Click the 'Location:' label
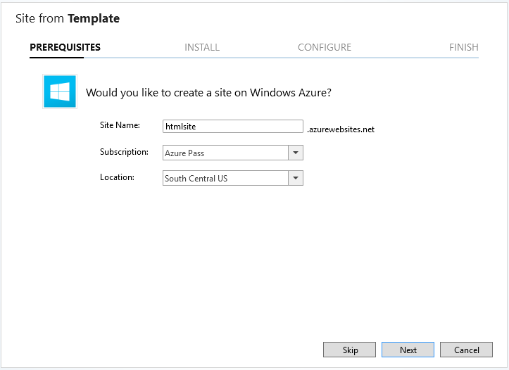This screenshot has width=509, height=370. (x=117, y=177)
